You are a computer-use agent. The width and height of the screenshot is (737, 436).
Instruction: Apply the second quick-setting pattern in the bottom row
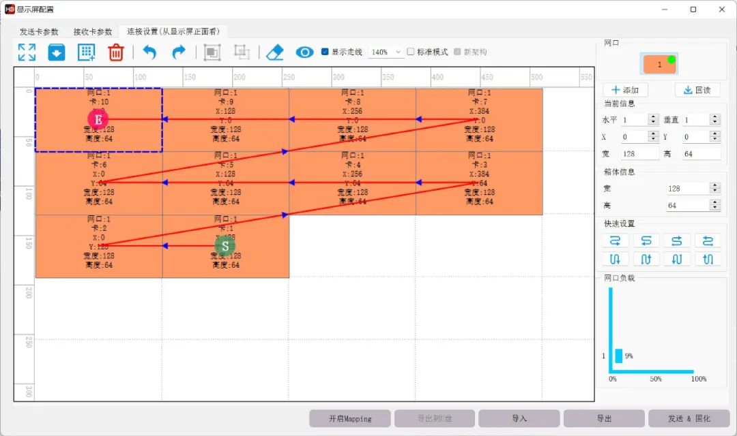pyautogui.click(x=646, y=259)
